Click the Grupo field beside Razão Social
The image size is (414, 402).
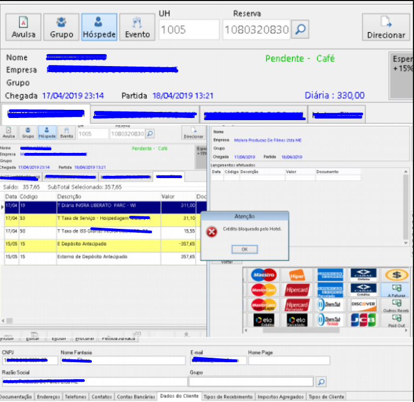click(252, 382)
